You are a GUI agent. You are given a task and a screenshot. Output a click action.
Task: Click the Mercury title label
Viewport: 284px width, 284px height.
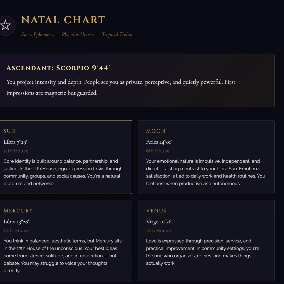(18, 211)
